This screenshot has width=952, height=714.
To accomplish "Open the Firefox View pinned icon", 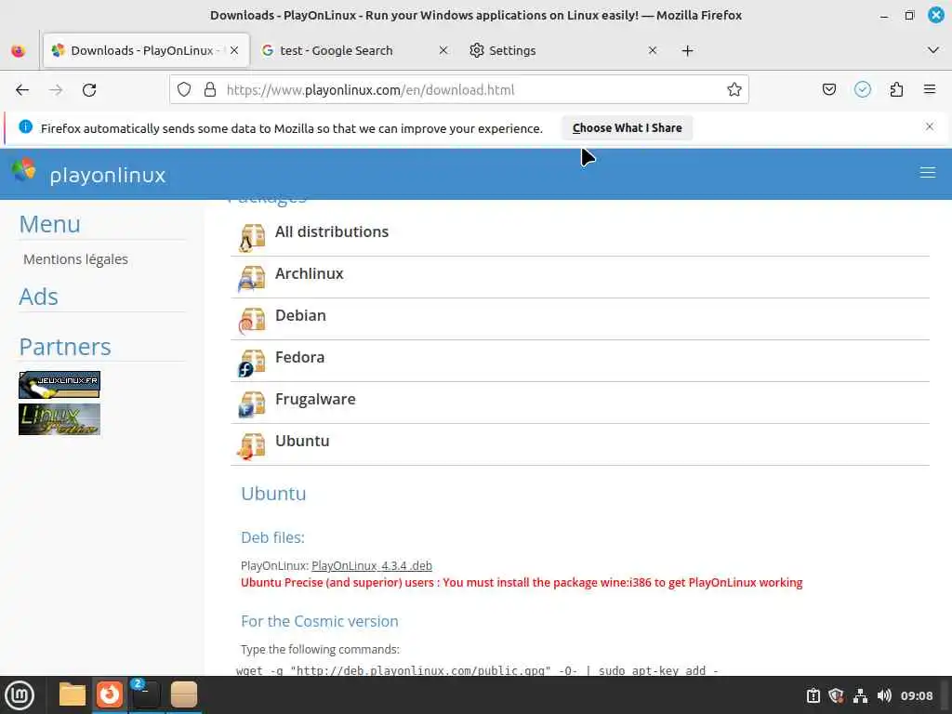I will click(x=19, y=50).
